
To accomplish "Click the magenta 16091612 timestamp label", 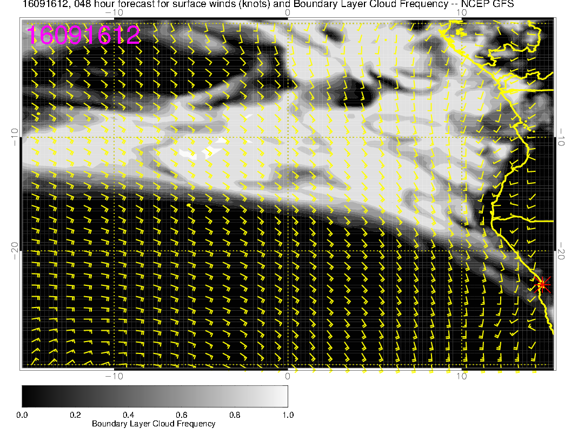I will [83, 35].
